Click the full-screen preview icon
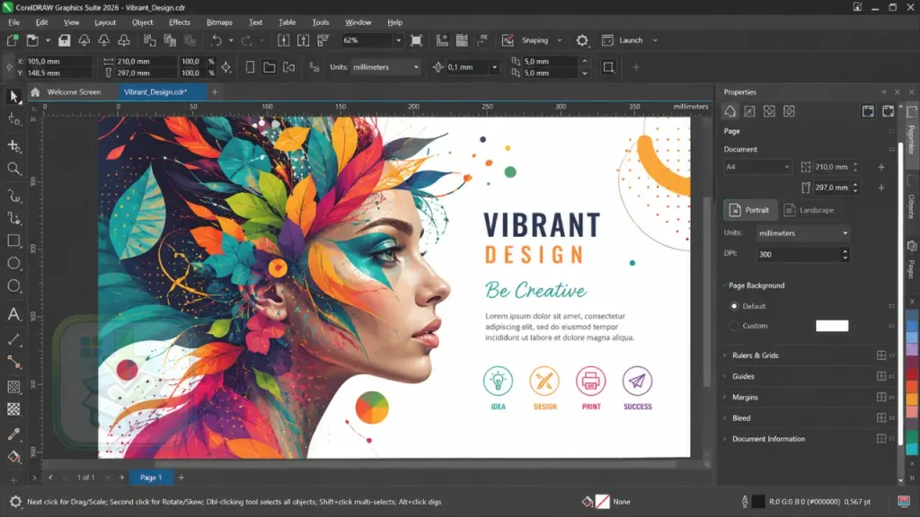920x517 pixels. pyautogui.click(x=416, y=40)
